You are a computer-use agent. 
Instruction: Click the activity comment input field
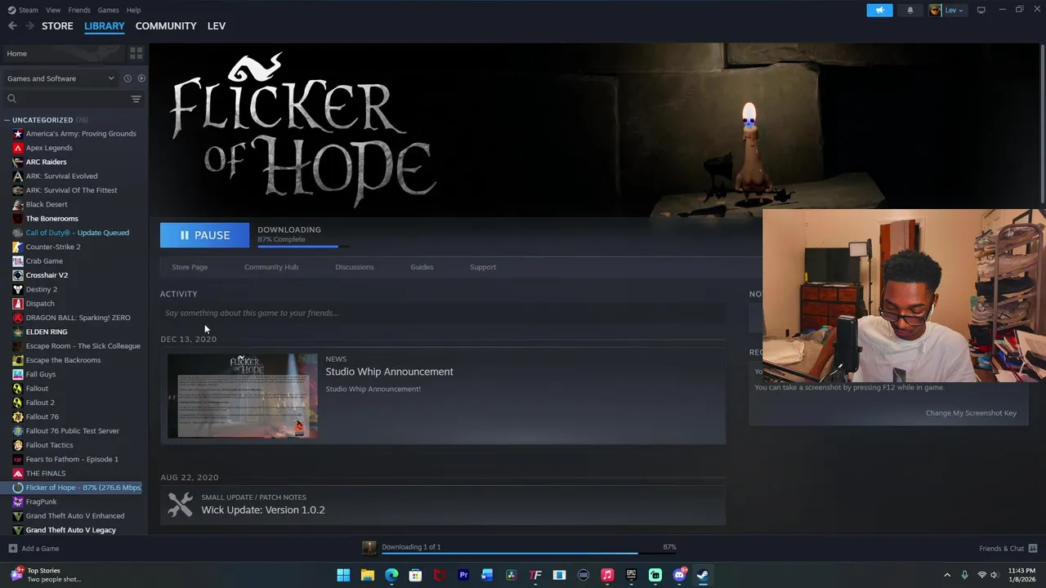(x=443, y=313)
